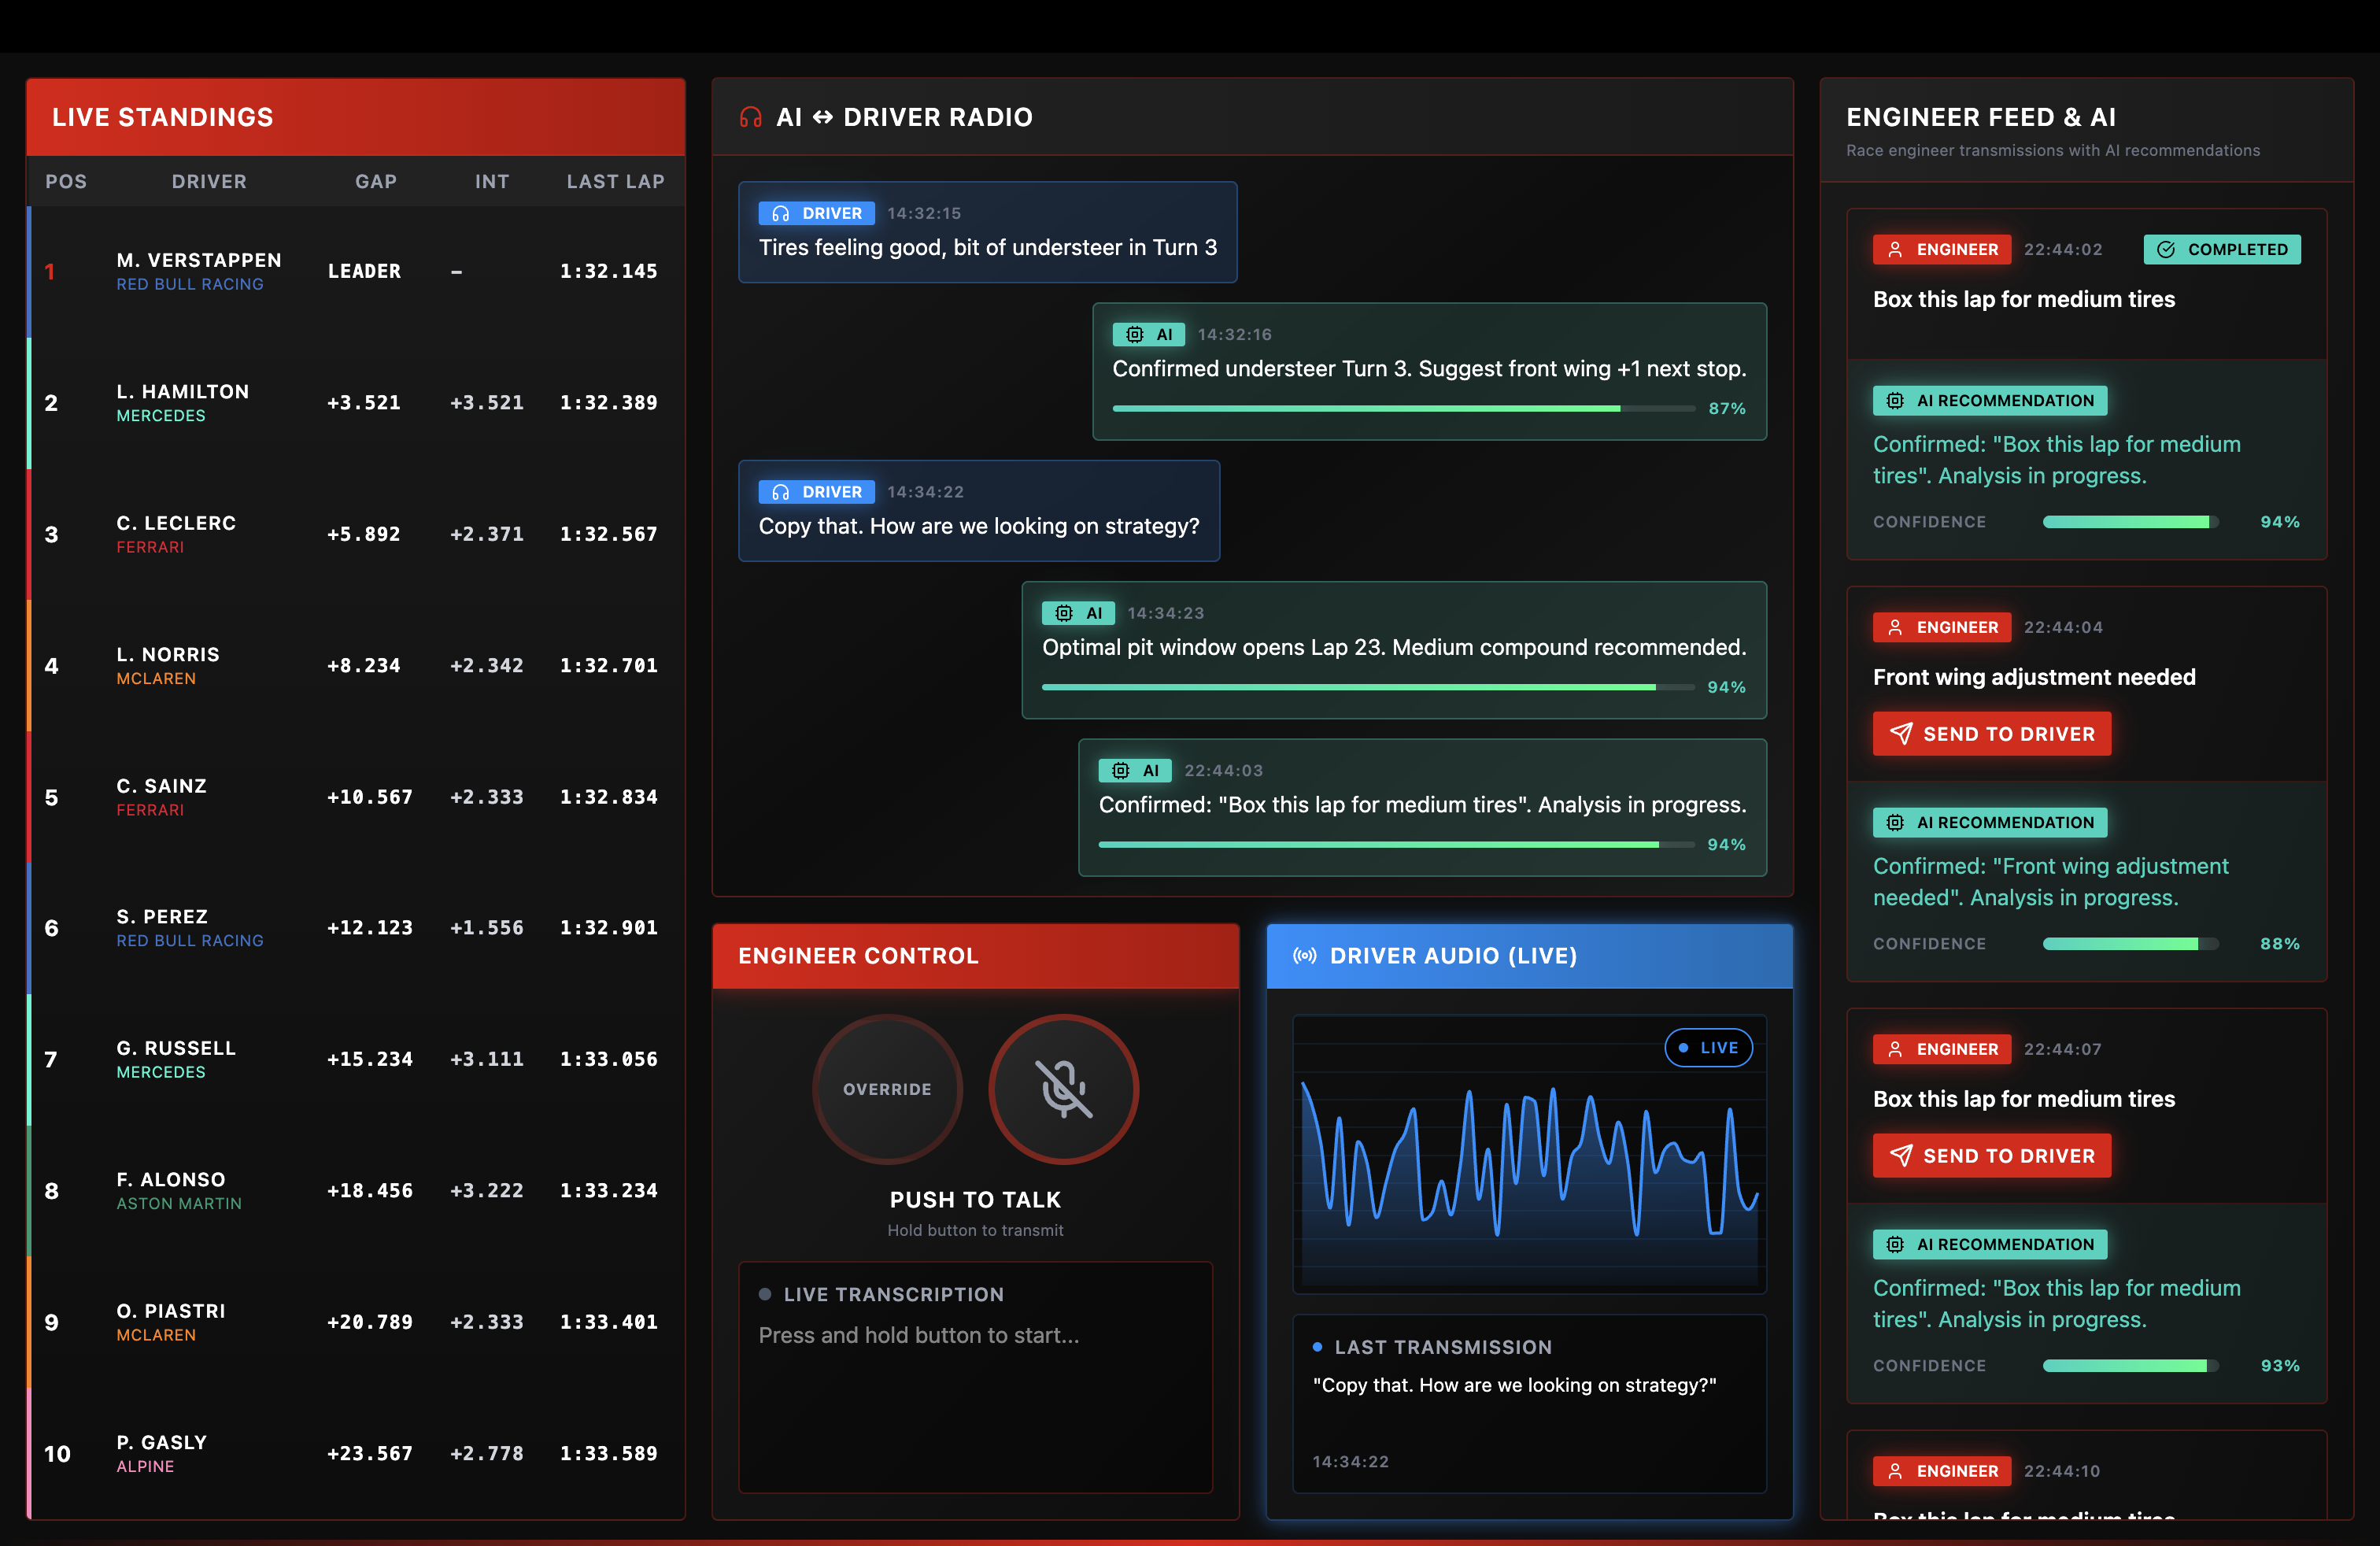Toggle the LIVE indicator pill on waveform
The image size is (2380, 1546).
click(1708, 1047)
